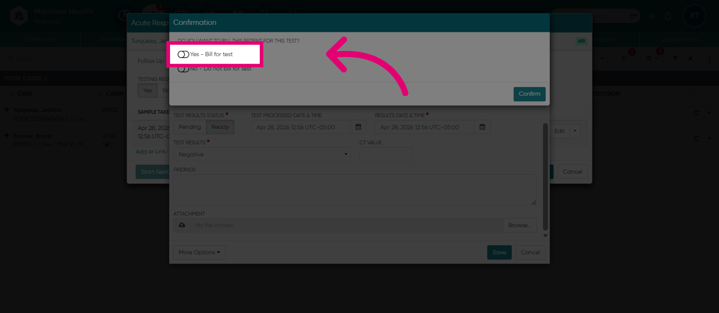Open dropdown arrow on Turqueza row
719x313 pixels.
click(x=709, y=113)
